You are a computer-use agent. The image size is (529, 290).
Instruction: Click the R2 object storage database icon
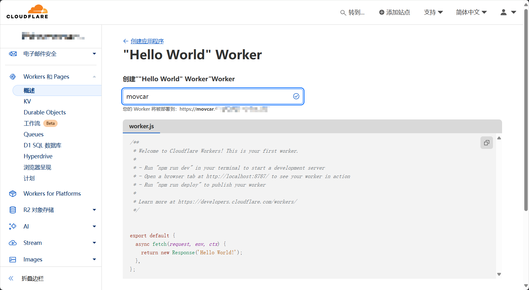(13, 210)
